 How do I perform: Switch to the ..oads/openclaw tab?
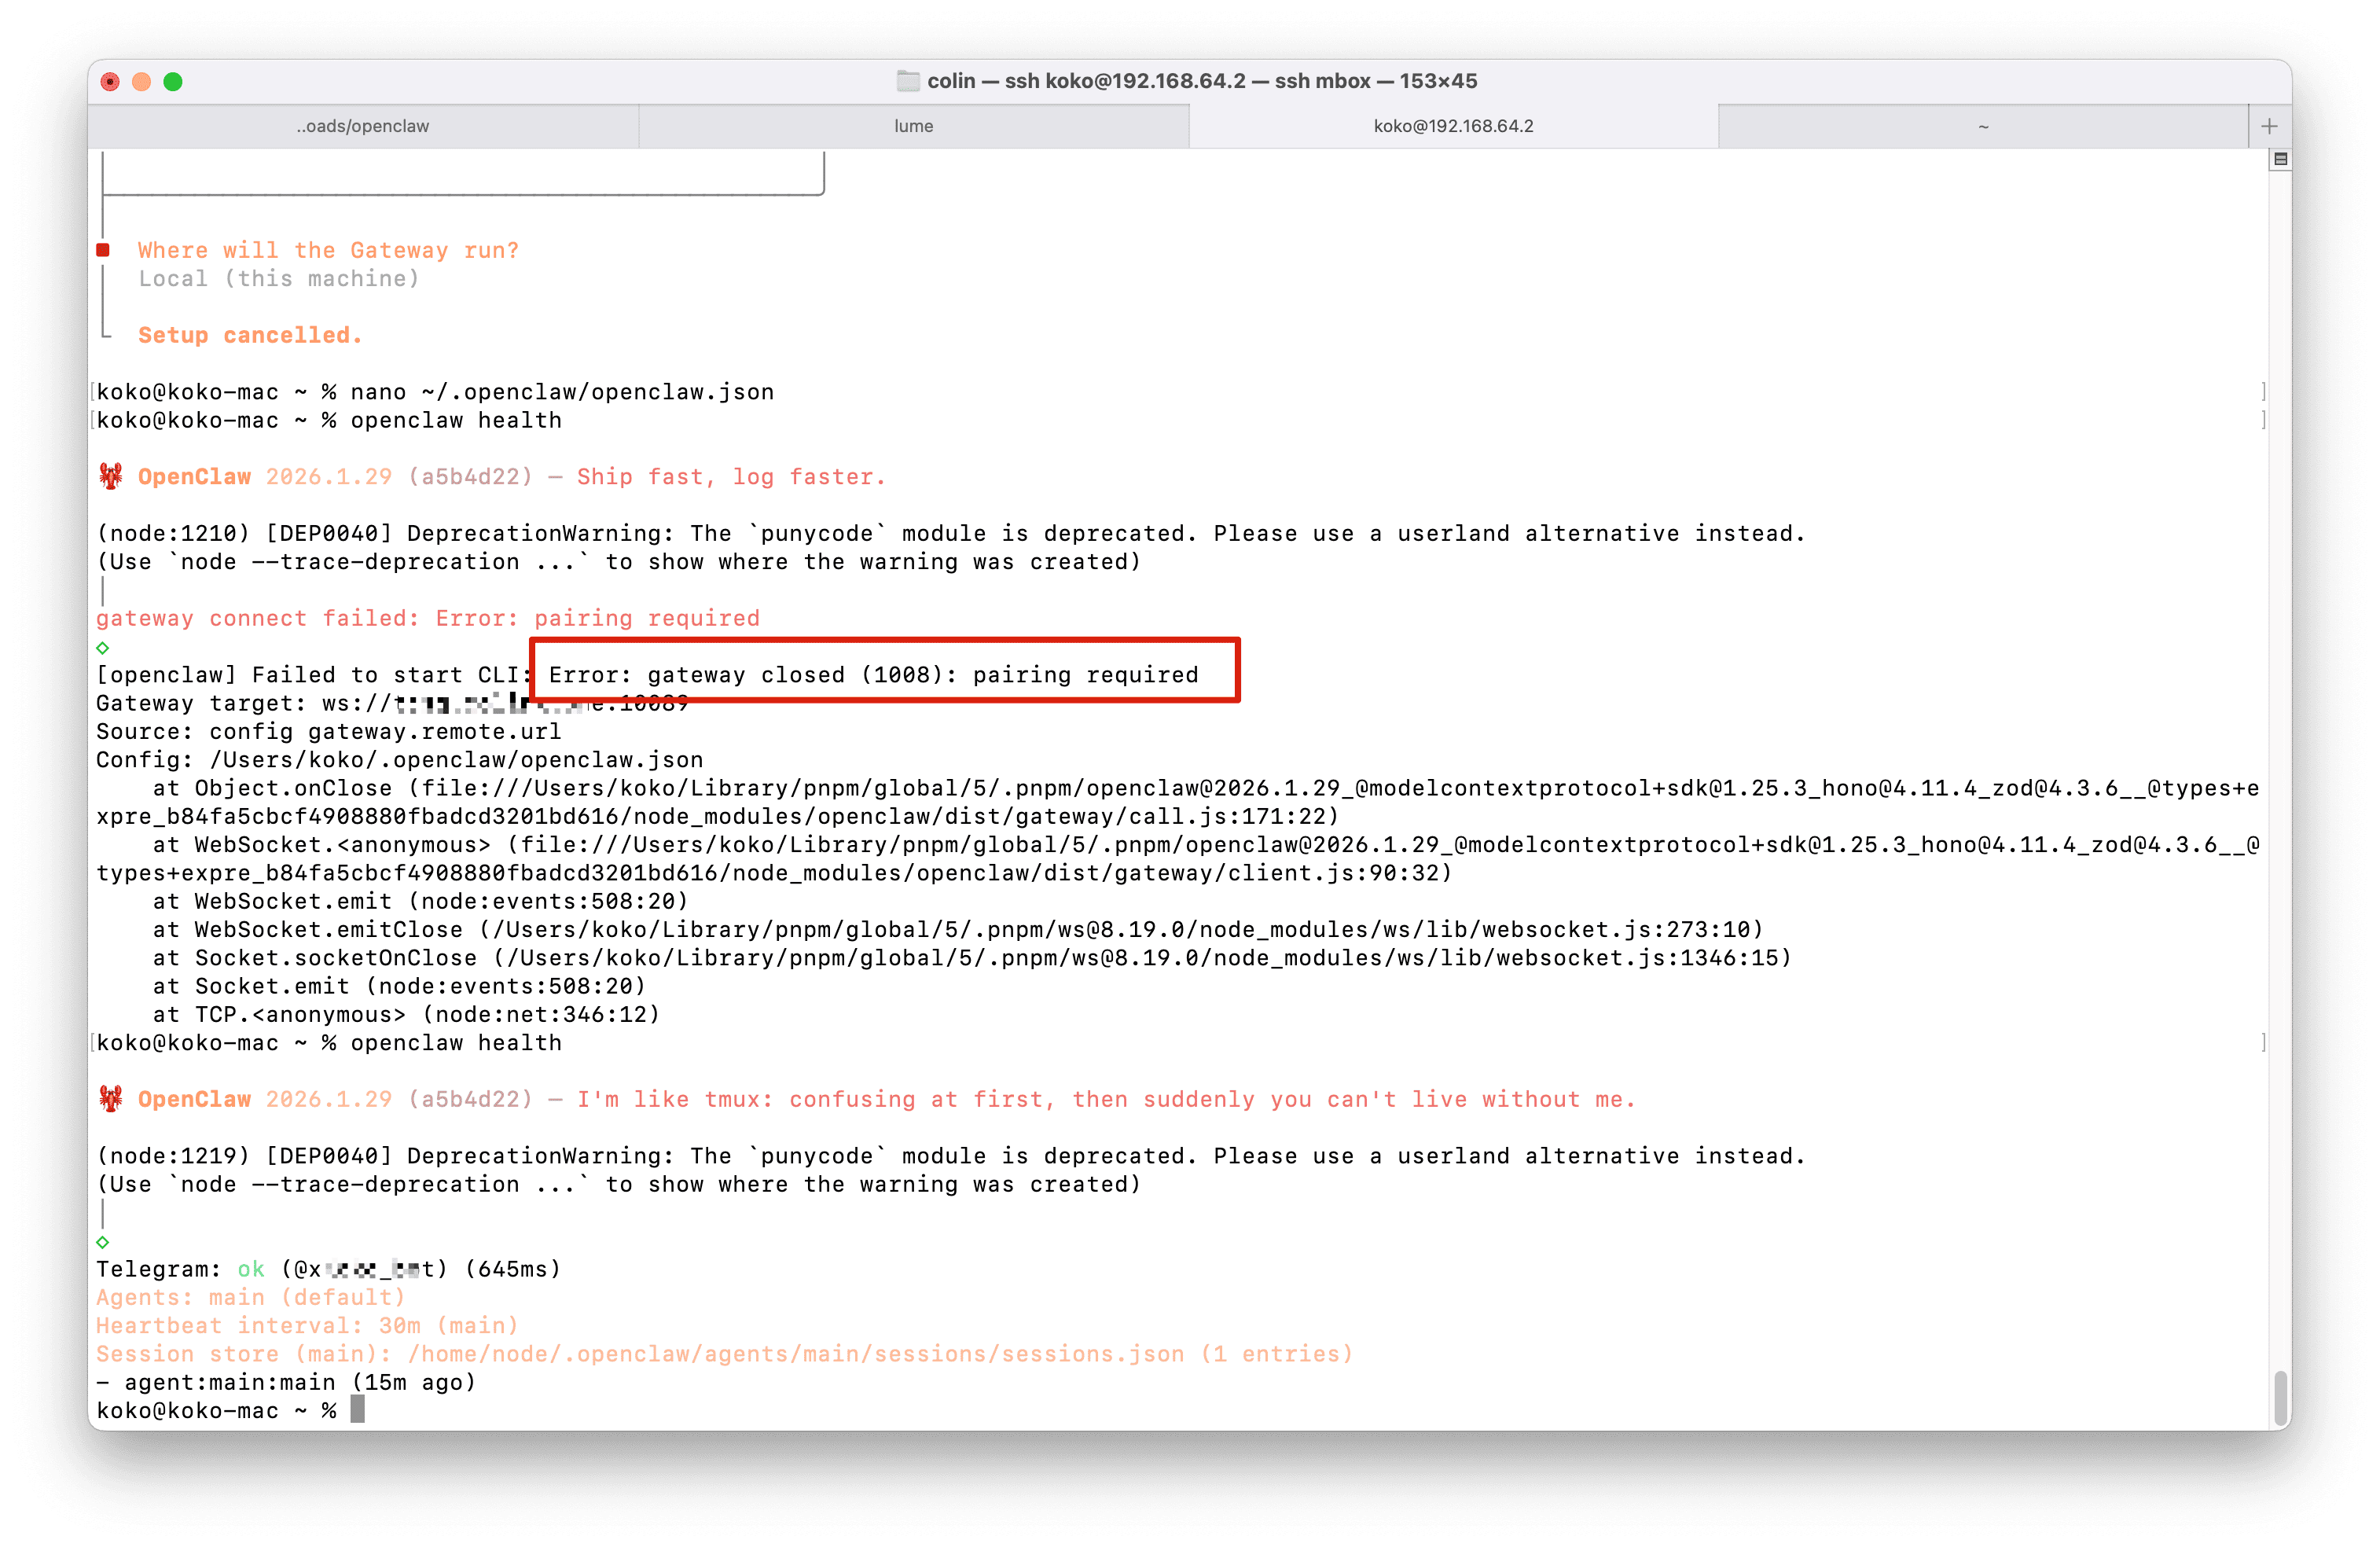[363, 126]
